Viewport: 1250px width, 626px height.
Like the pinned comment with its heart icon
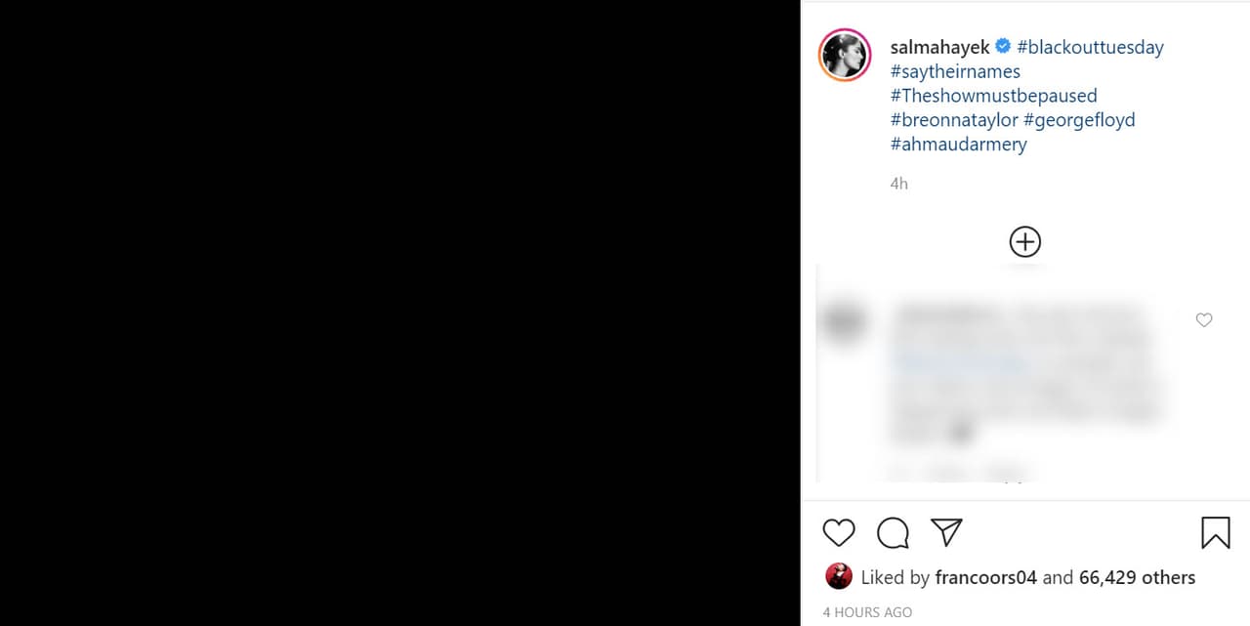click(1203, 319)
